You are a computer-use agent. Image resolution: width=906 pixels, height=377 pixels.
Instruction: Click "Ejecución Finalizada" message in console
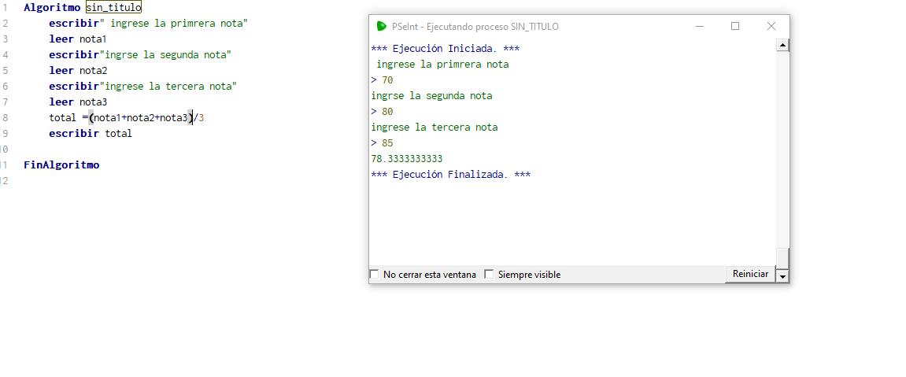(450, 174)
